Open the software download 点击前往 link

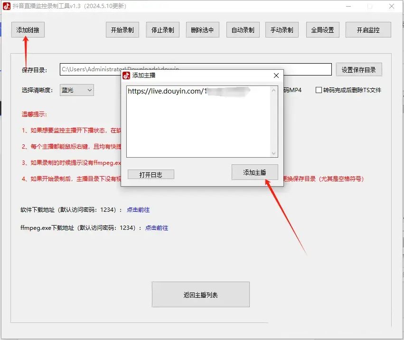138,210
